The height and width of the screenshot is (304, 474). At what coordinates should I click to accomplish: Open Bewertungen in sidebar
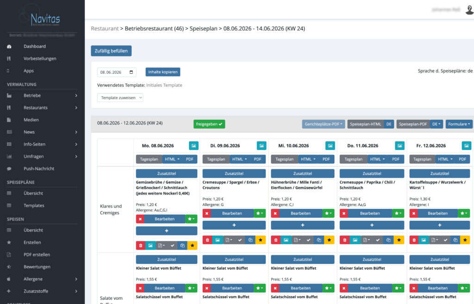coord(37,267)
